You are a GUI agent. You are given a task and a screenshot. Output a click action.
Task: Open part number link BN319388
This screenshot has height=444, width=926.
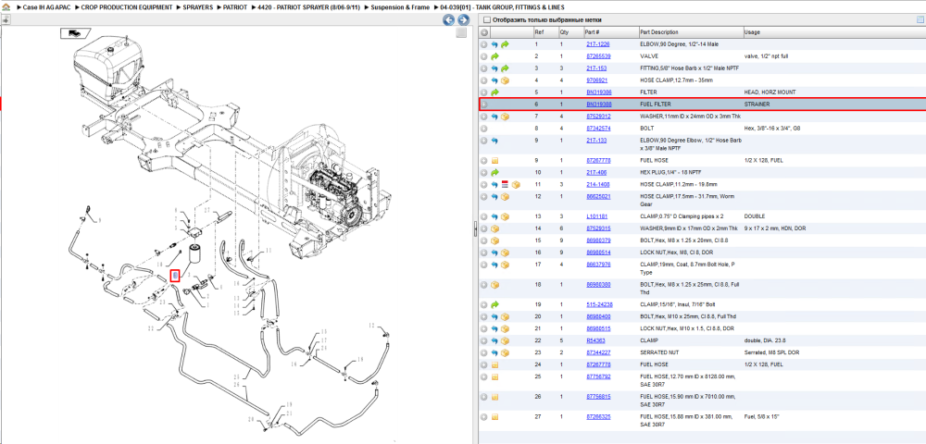click(x=599, y=105)
